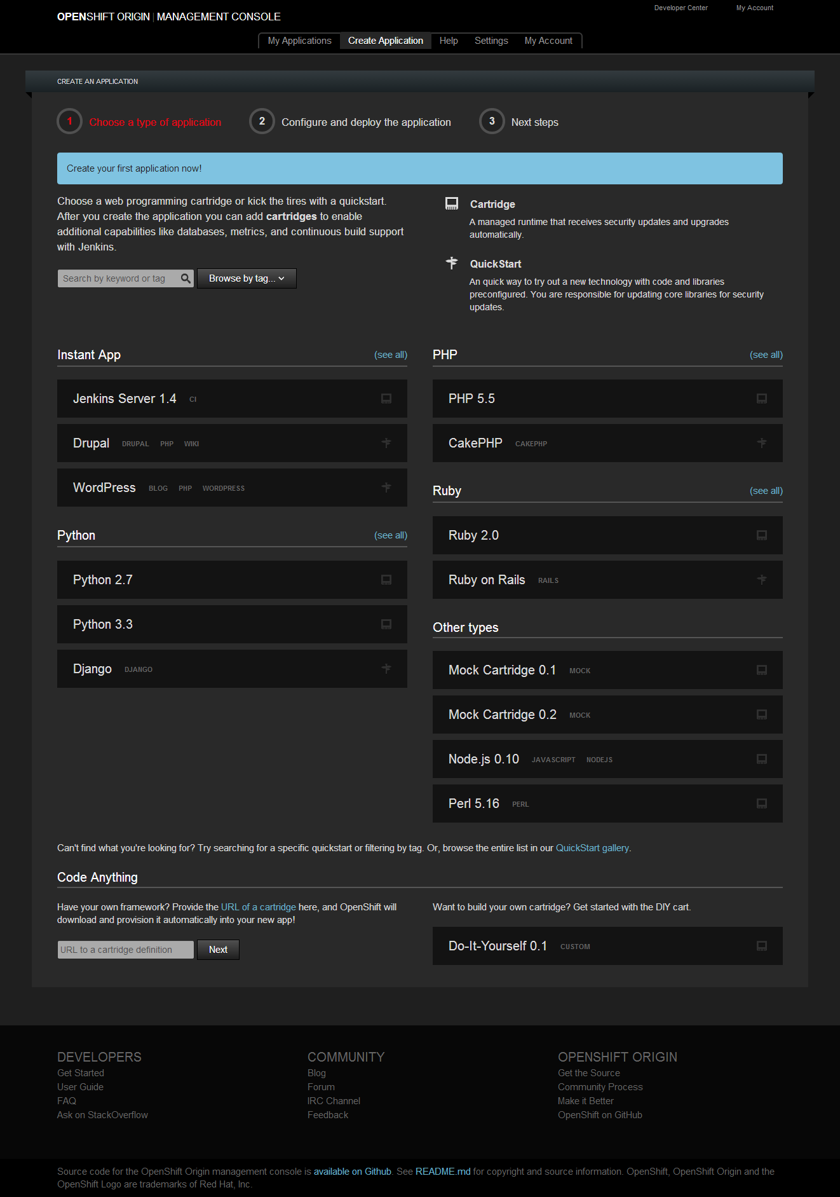Open the Browse by tag dropdown
This screenshot has height=1197, width=840.
pos(247,278)
